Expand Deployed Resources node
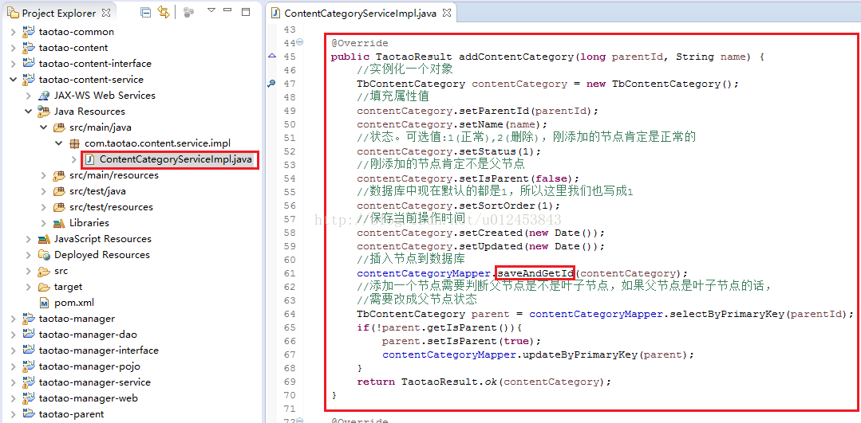The image size is (861, 423). [29, 255]
